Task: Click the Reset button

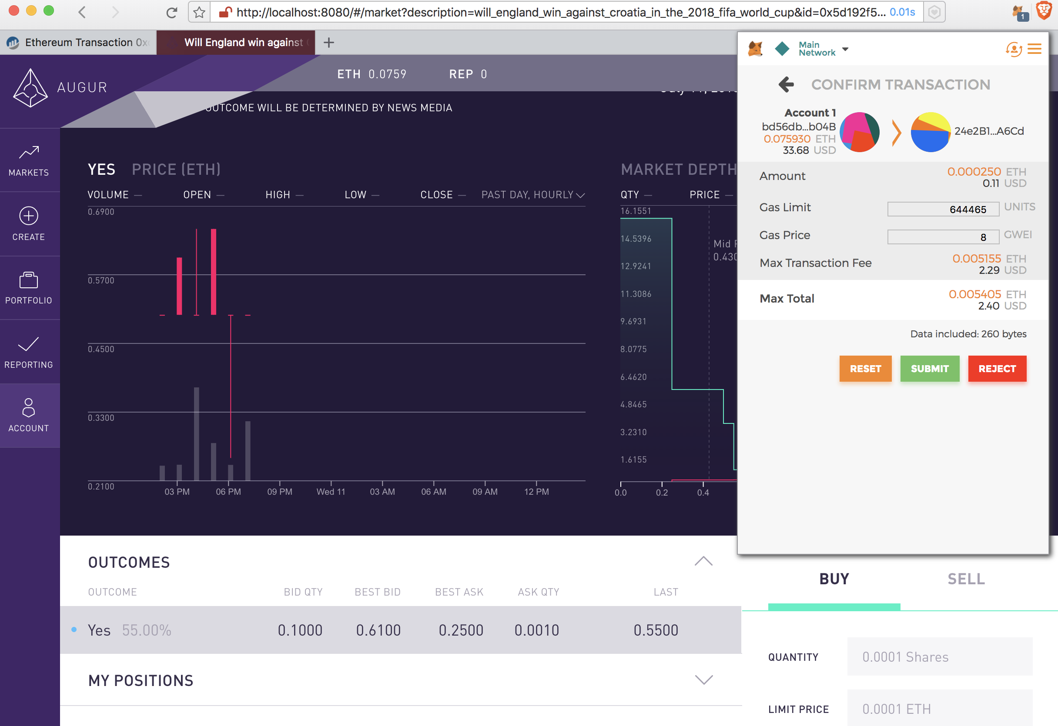Action: [x=865, y=369]
